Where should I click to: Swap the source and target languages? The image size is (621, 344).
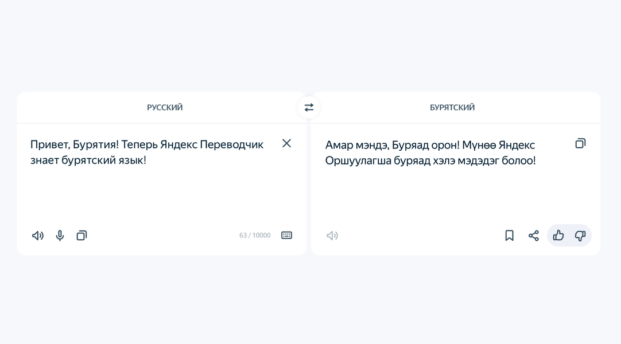click(x=309, y=107)
